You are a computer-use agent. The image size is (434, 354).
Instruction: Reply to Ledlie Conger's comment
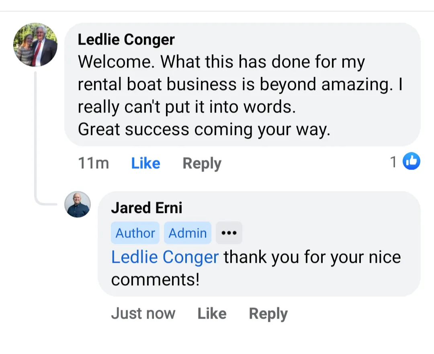202,164
